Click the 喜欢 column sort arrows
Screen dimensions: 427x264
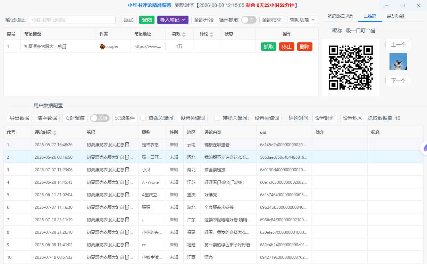tap(184, 34)
